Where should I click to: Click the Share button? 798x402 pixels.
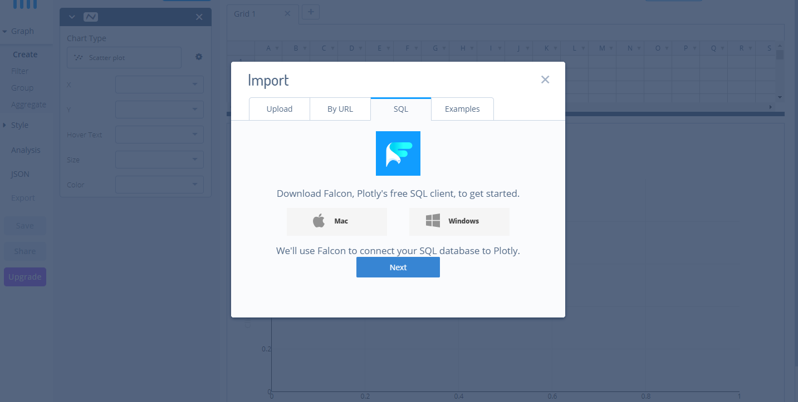(x=25, y=251)
